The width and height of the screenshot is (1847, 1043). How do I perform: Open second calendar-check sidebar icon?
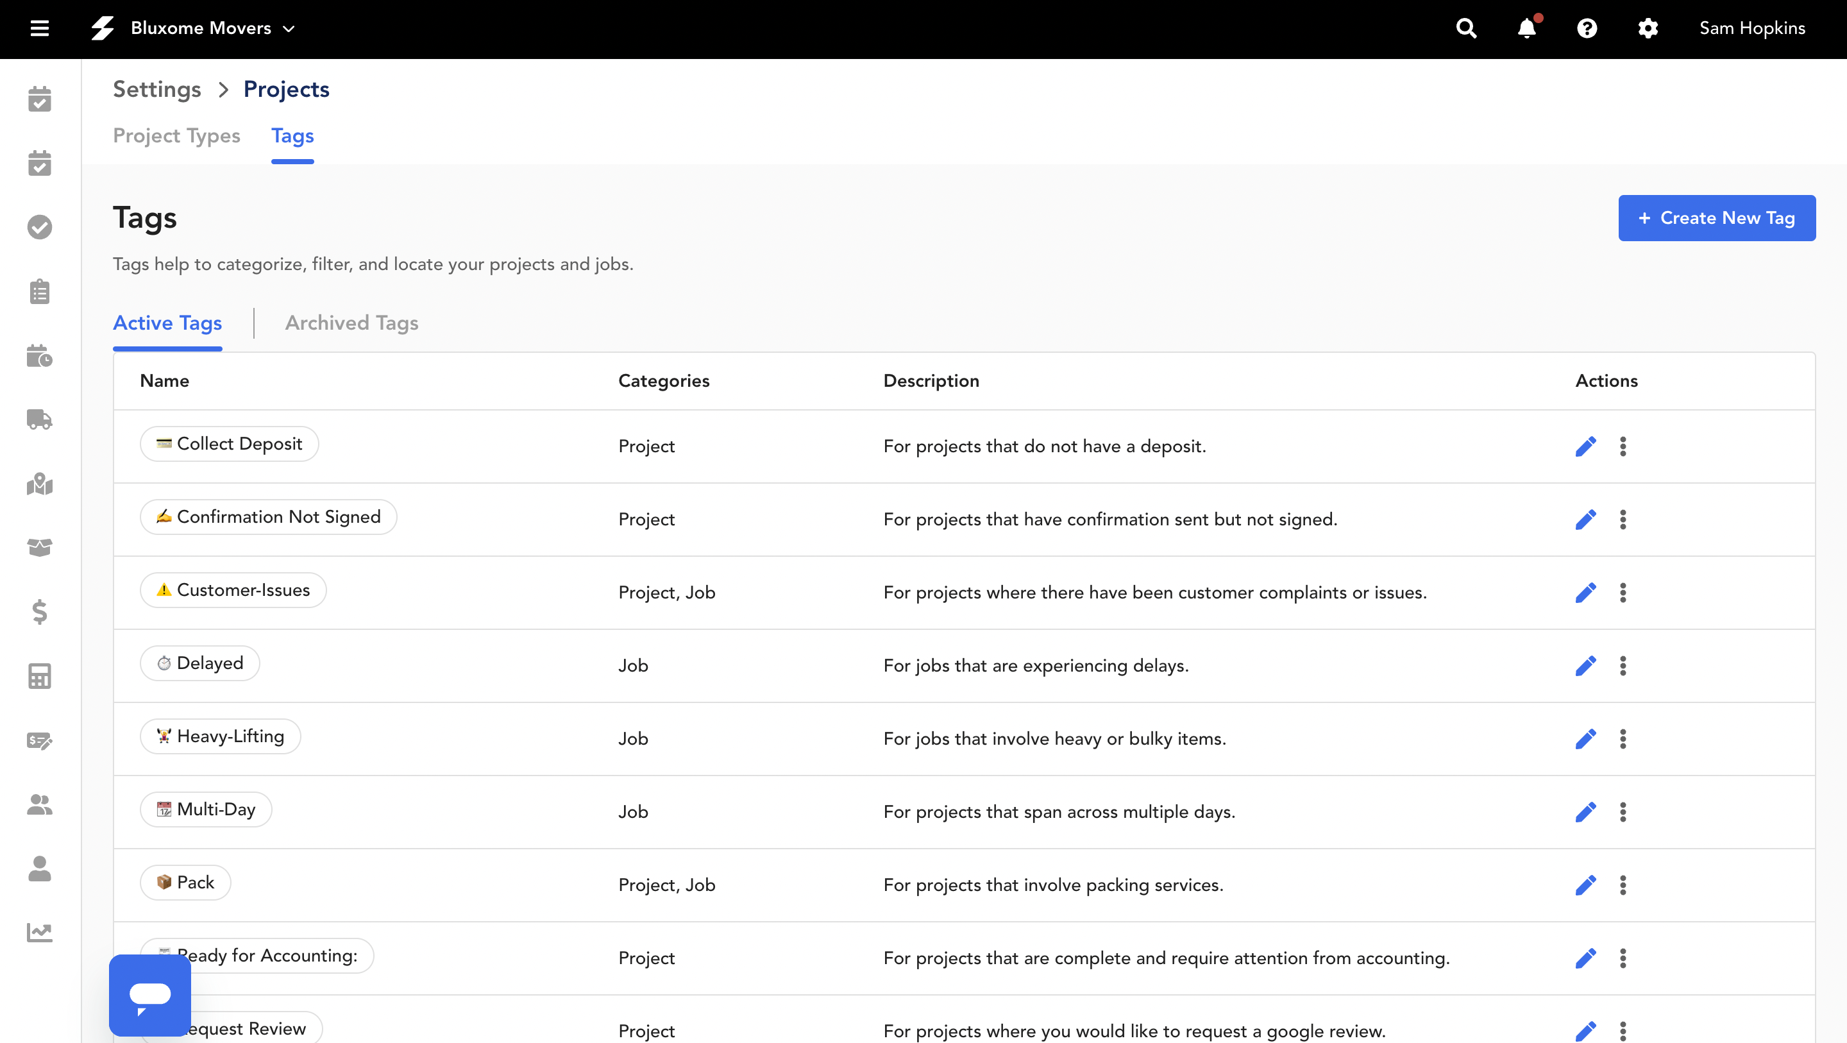[39, 163]
